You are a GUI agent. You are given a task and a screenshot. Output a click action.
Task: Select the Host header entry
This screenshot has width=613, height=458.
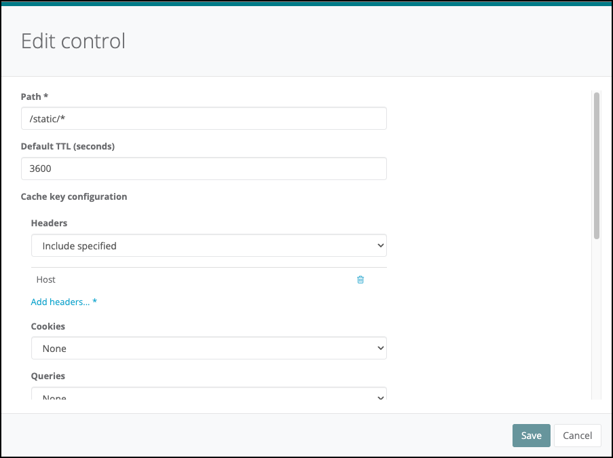click(x=46, y=279)
